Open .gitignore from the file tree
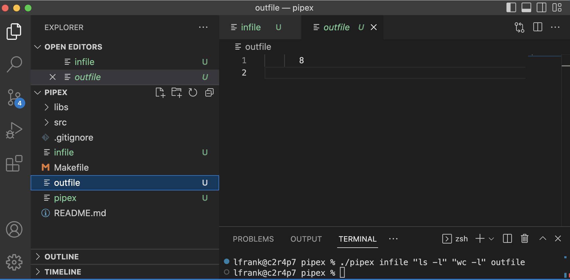Image resolution: width=570 pixels, height=280 pixels. point(125,137)
